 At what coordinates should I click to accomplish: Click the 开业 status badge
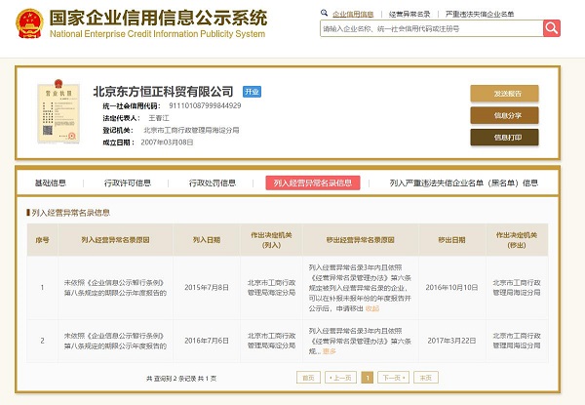pyautogui.click(x=252, y=91)
